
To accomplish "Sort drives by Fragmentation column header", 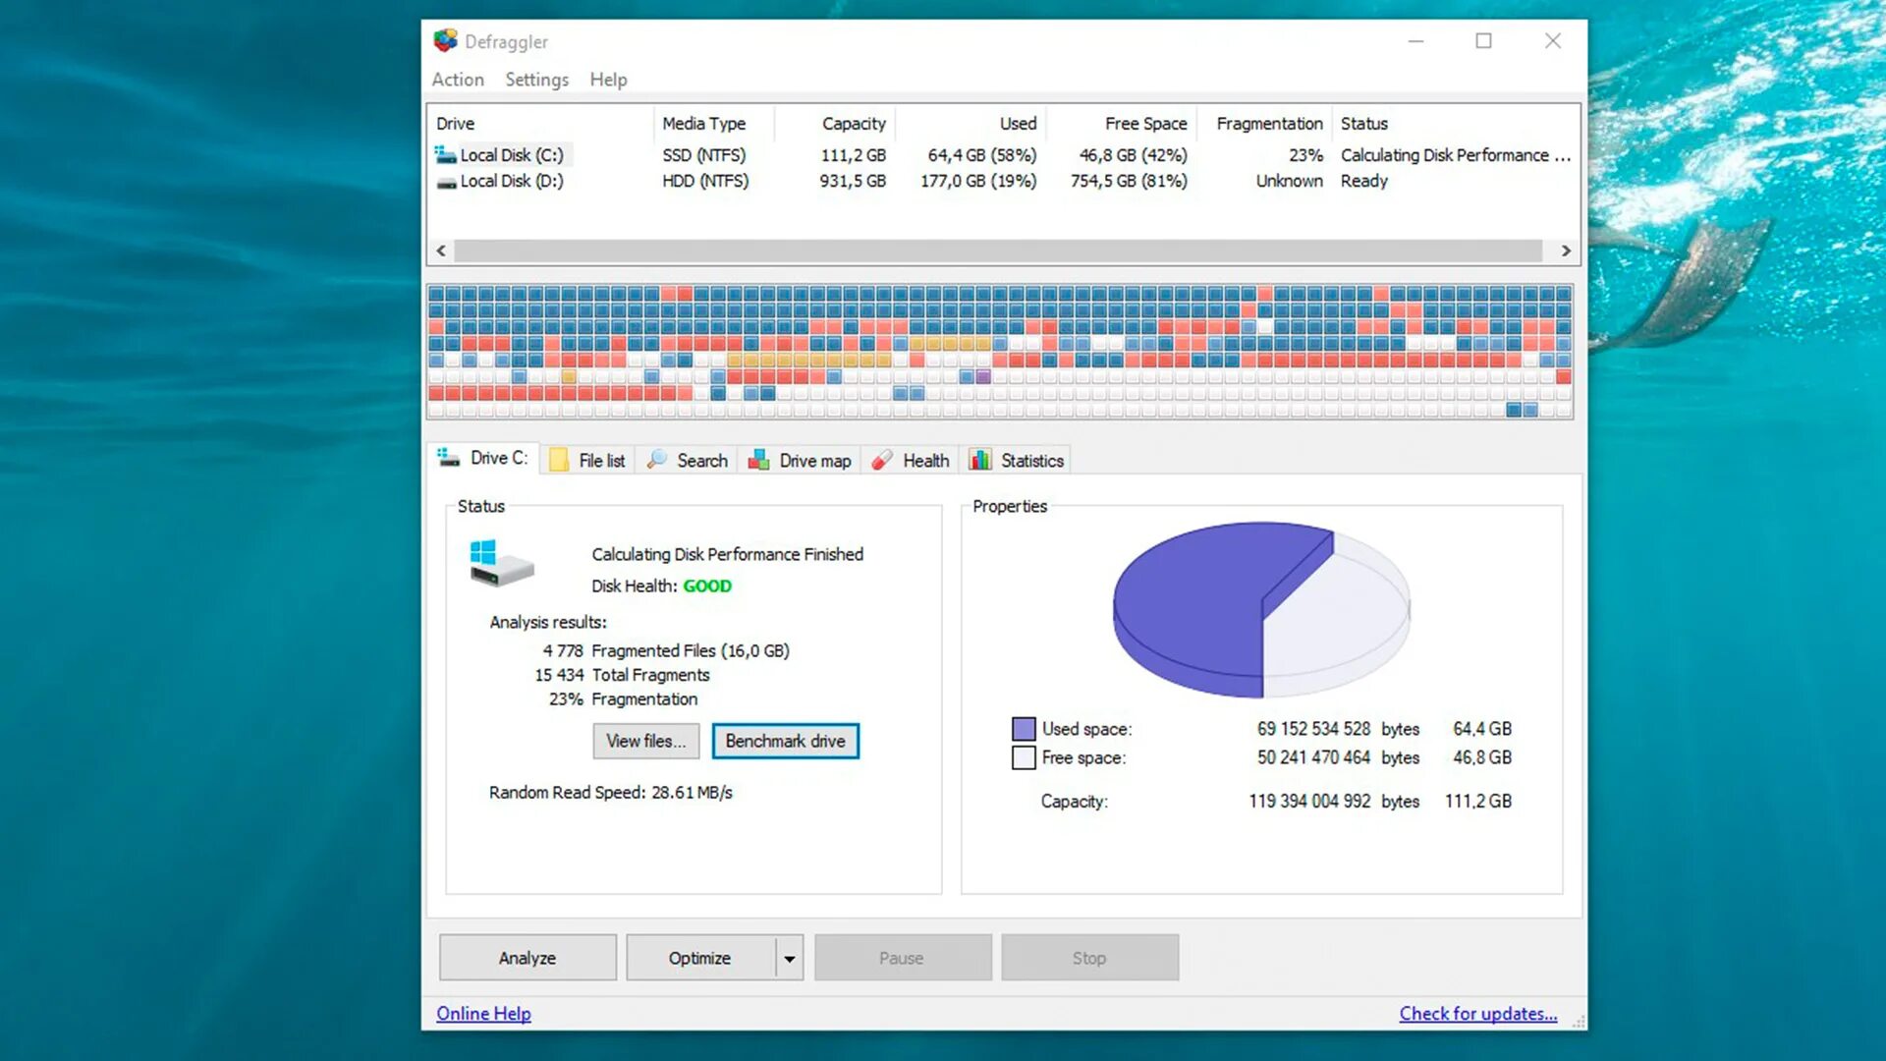I will (x=1268, y=124).
